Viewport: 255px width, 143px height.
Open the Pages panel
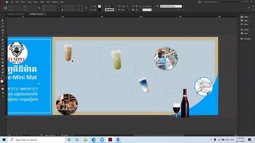click(244, 17)
